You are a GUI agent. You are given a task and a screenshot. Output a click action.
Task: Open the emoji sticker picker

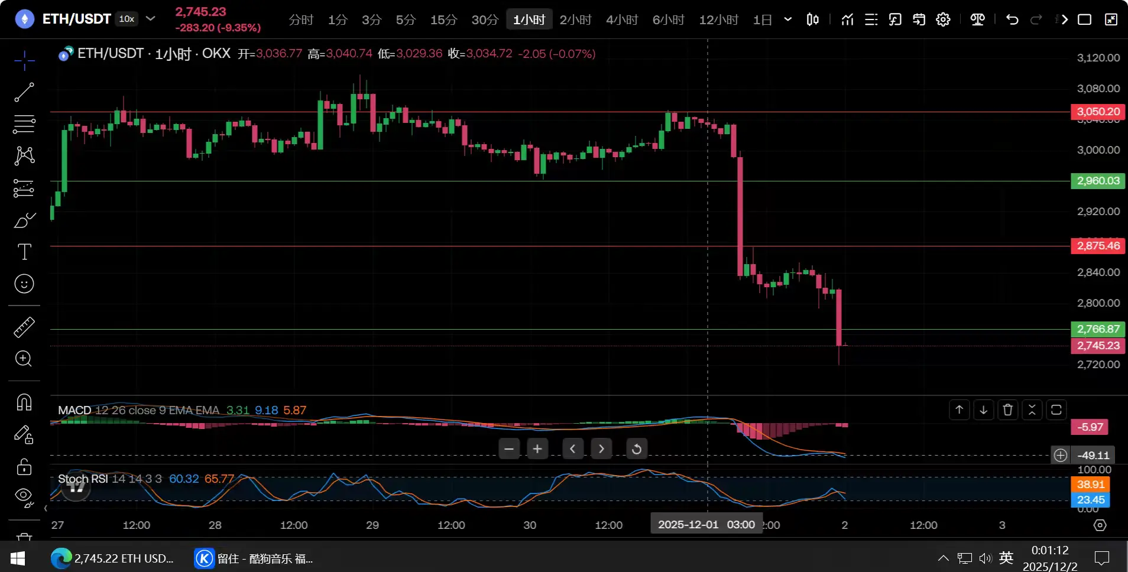(24, 284)
